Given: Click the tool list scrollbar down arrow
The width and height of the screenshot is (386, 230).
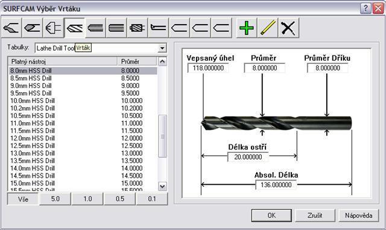Looking at the screenshot, I should point(162,186).
